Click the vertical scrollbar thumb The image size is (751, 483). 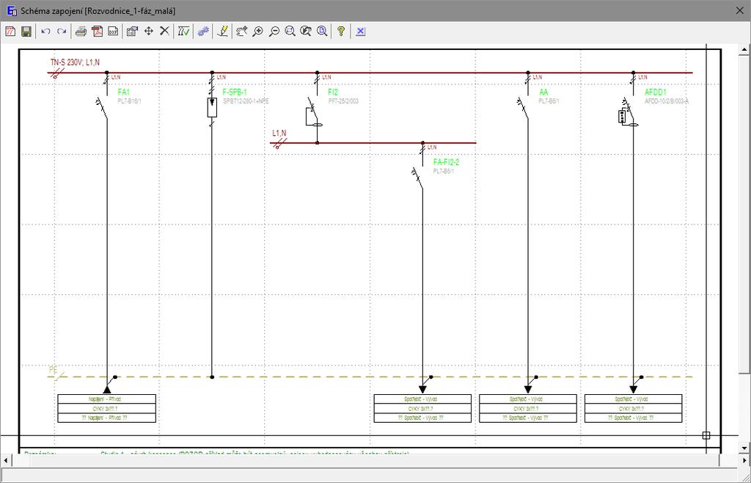point(745,214)
